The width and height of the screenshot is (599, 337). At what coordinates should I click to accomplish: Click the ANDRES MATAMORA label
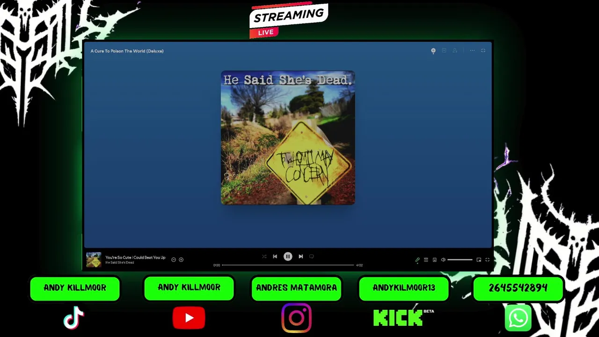click(x=297, y=288)
